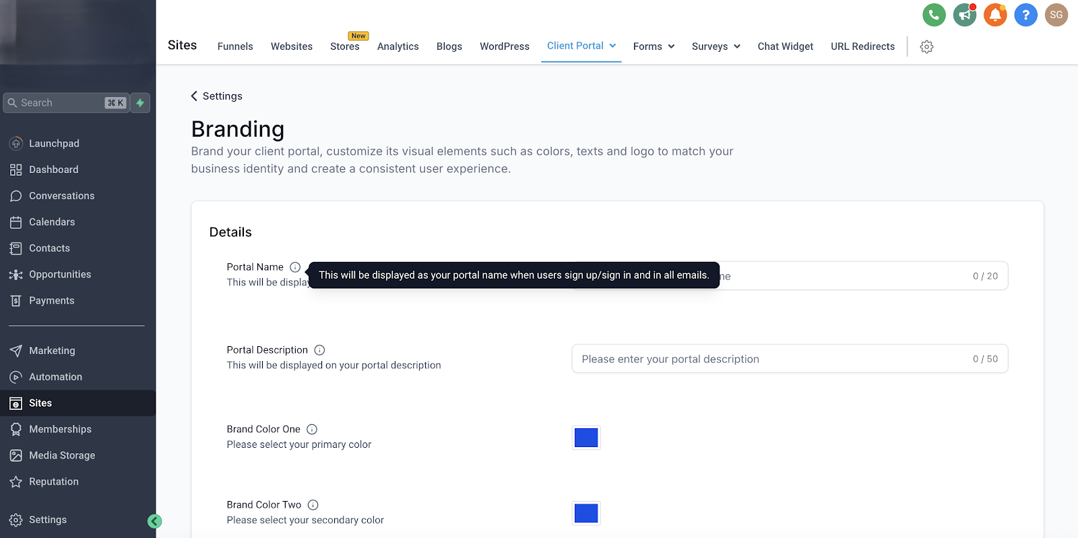Pick the Brand Color Two swatch

(x=586, y=513)
